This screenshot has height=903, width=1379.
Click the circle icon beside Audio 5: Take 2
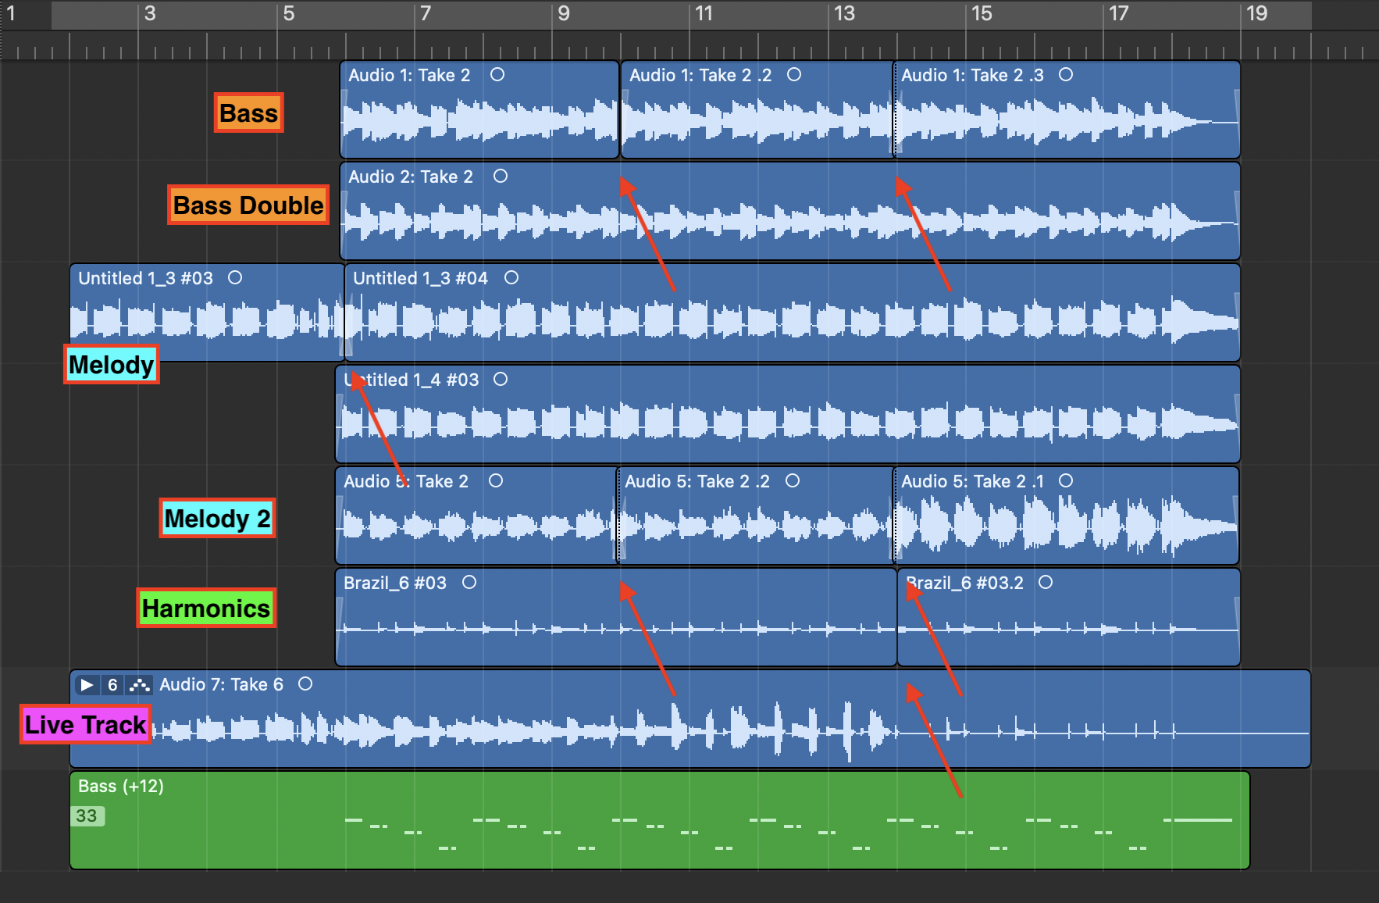tap(496, 481)
